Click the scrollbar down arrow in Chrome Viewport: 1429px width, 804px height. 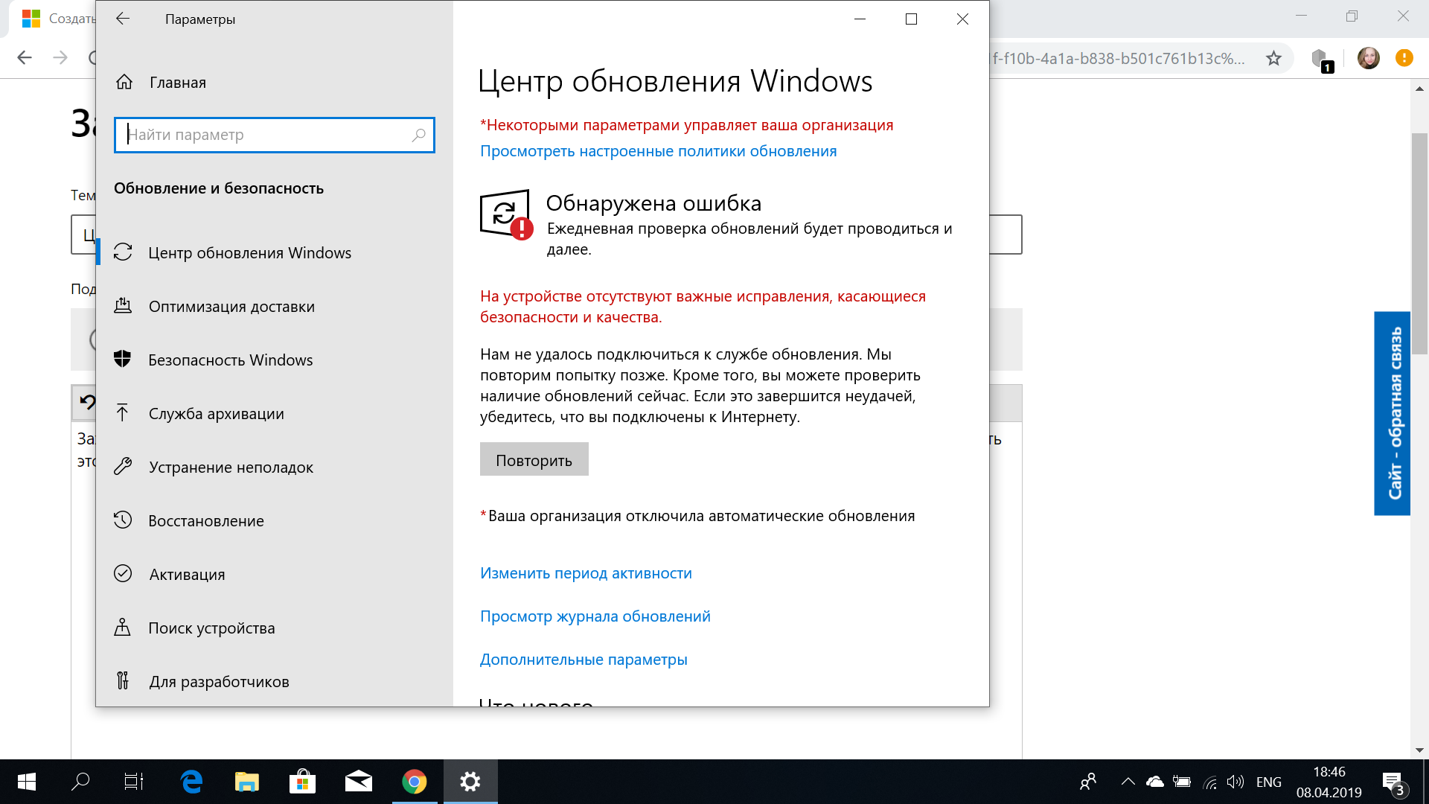point(1419,750)
